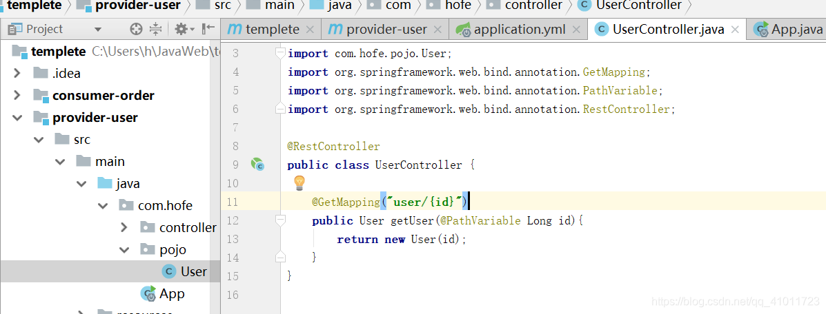Select the pojo package node
The height and width of the screenshot is (314, 826).
pyautogui.click(x=173, y=249)
